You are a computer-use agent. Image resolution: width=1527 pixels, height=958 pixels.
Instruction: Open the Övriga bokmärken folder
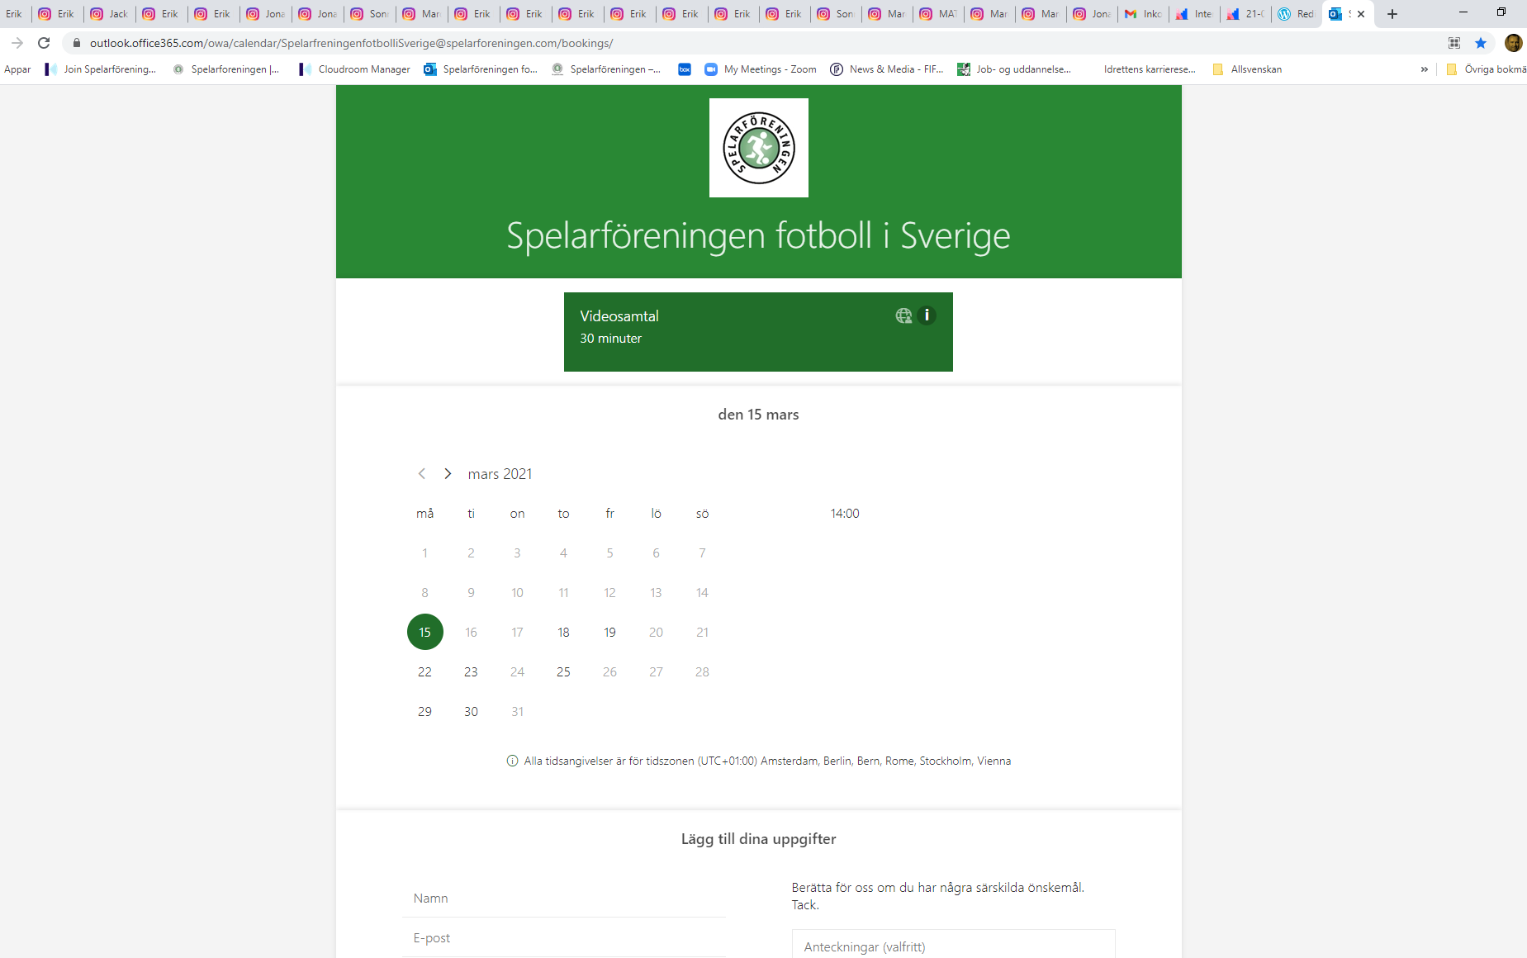(x=1487, y=69)
